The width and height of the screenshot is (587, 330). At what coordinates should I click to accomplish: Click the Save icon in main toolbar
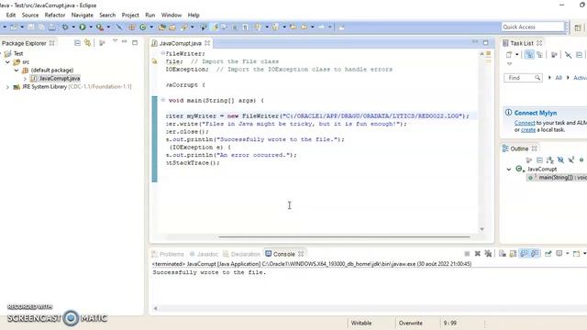[x=30, y=27]
